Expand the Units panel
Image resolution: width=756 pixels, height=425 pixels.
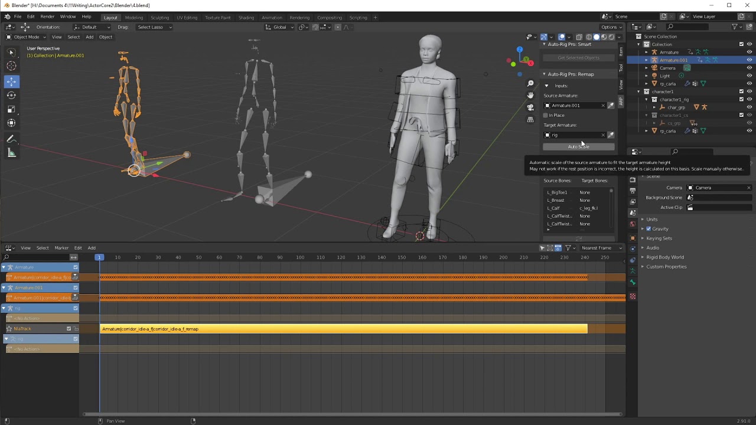coord(651,220)
